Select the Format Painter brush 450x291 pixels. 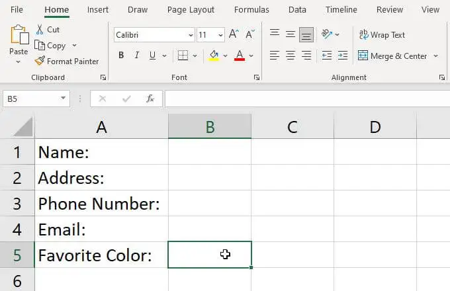[x=40, y=61]
